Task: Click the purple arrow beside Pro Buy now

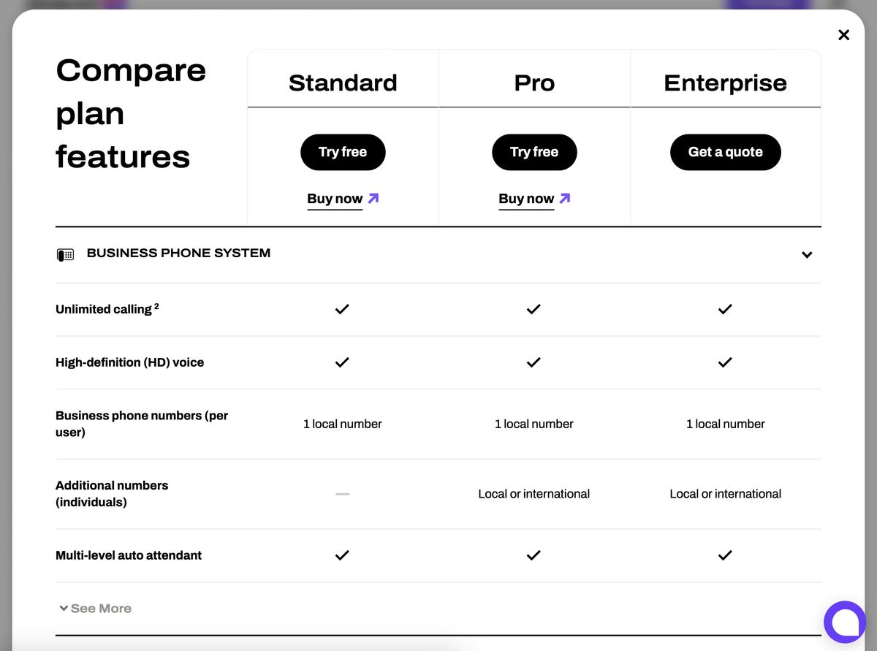Action: click(565, 198)
